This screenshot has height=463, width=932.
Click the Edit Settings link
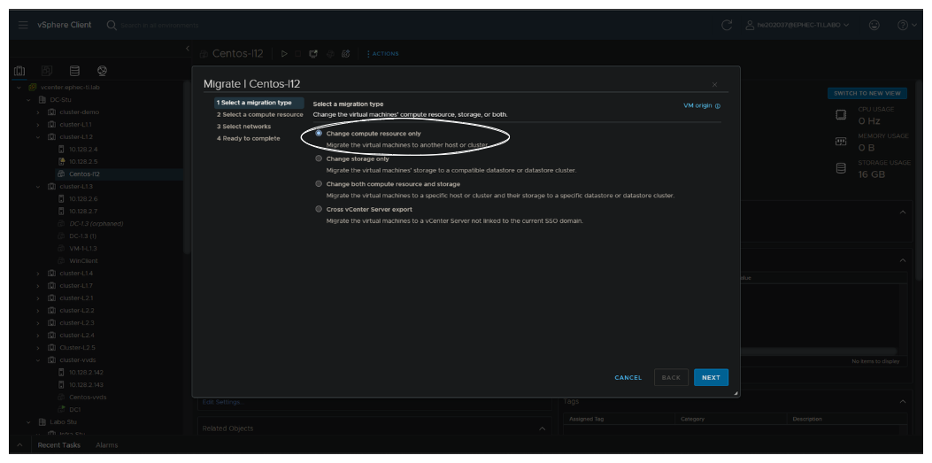tap(223, 403)
